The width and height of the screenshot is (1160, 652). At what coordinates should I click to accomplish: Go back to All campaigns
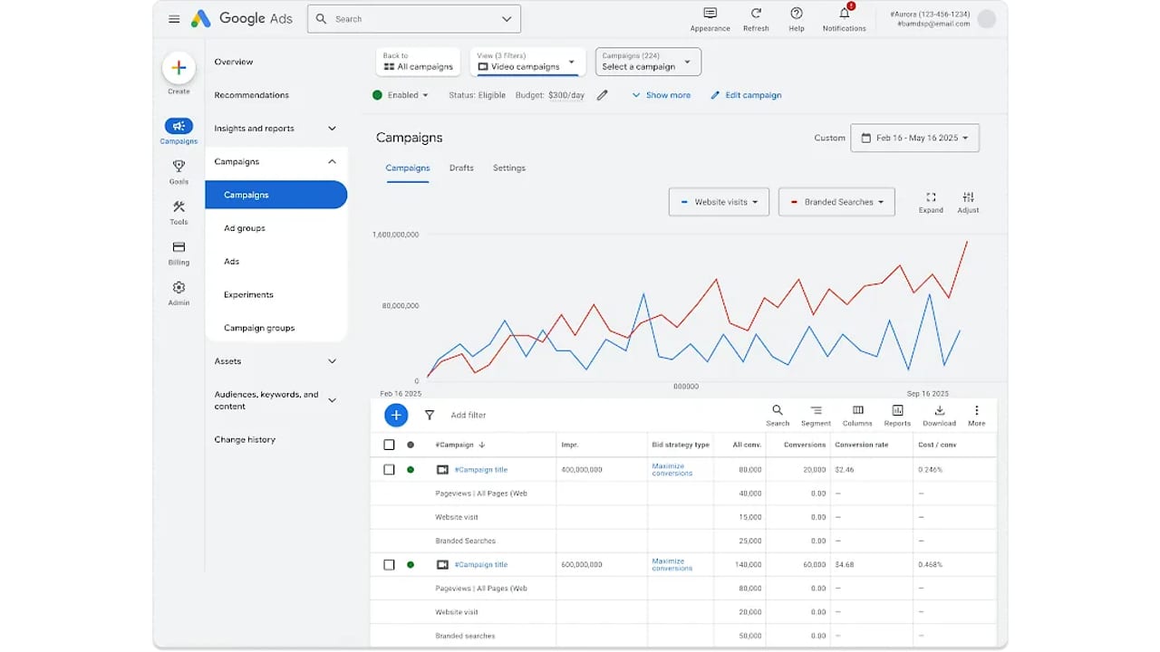[x=418, y=62]
